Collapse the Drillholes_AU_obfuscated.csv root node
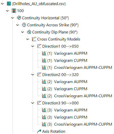 [2, 4]
